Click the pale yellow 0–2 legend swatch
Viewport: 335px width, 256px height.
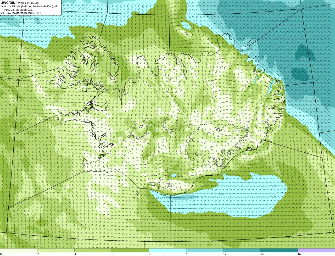(x=19, y=251)
